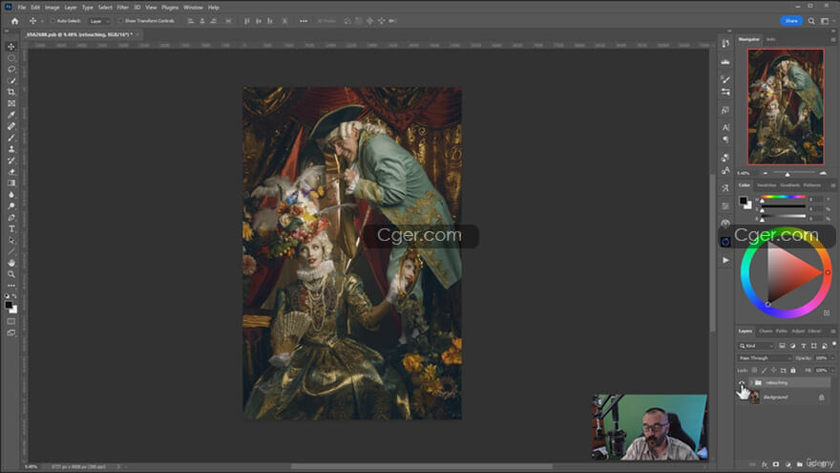Toggle Show Transform Controls checkbox

click(120, 21)
